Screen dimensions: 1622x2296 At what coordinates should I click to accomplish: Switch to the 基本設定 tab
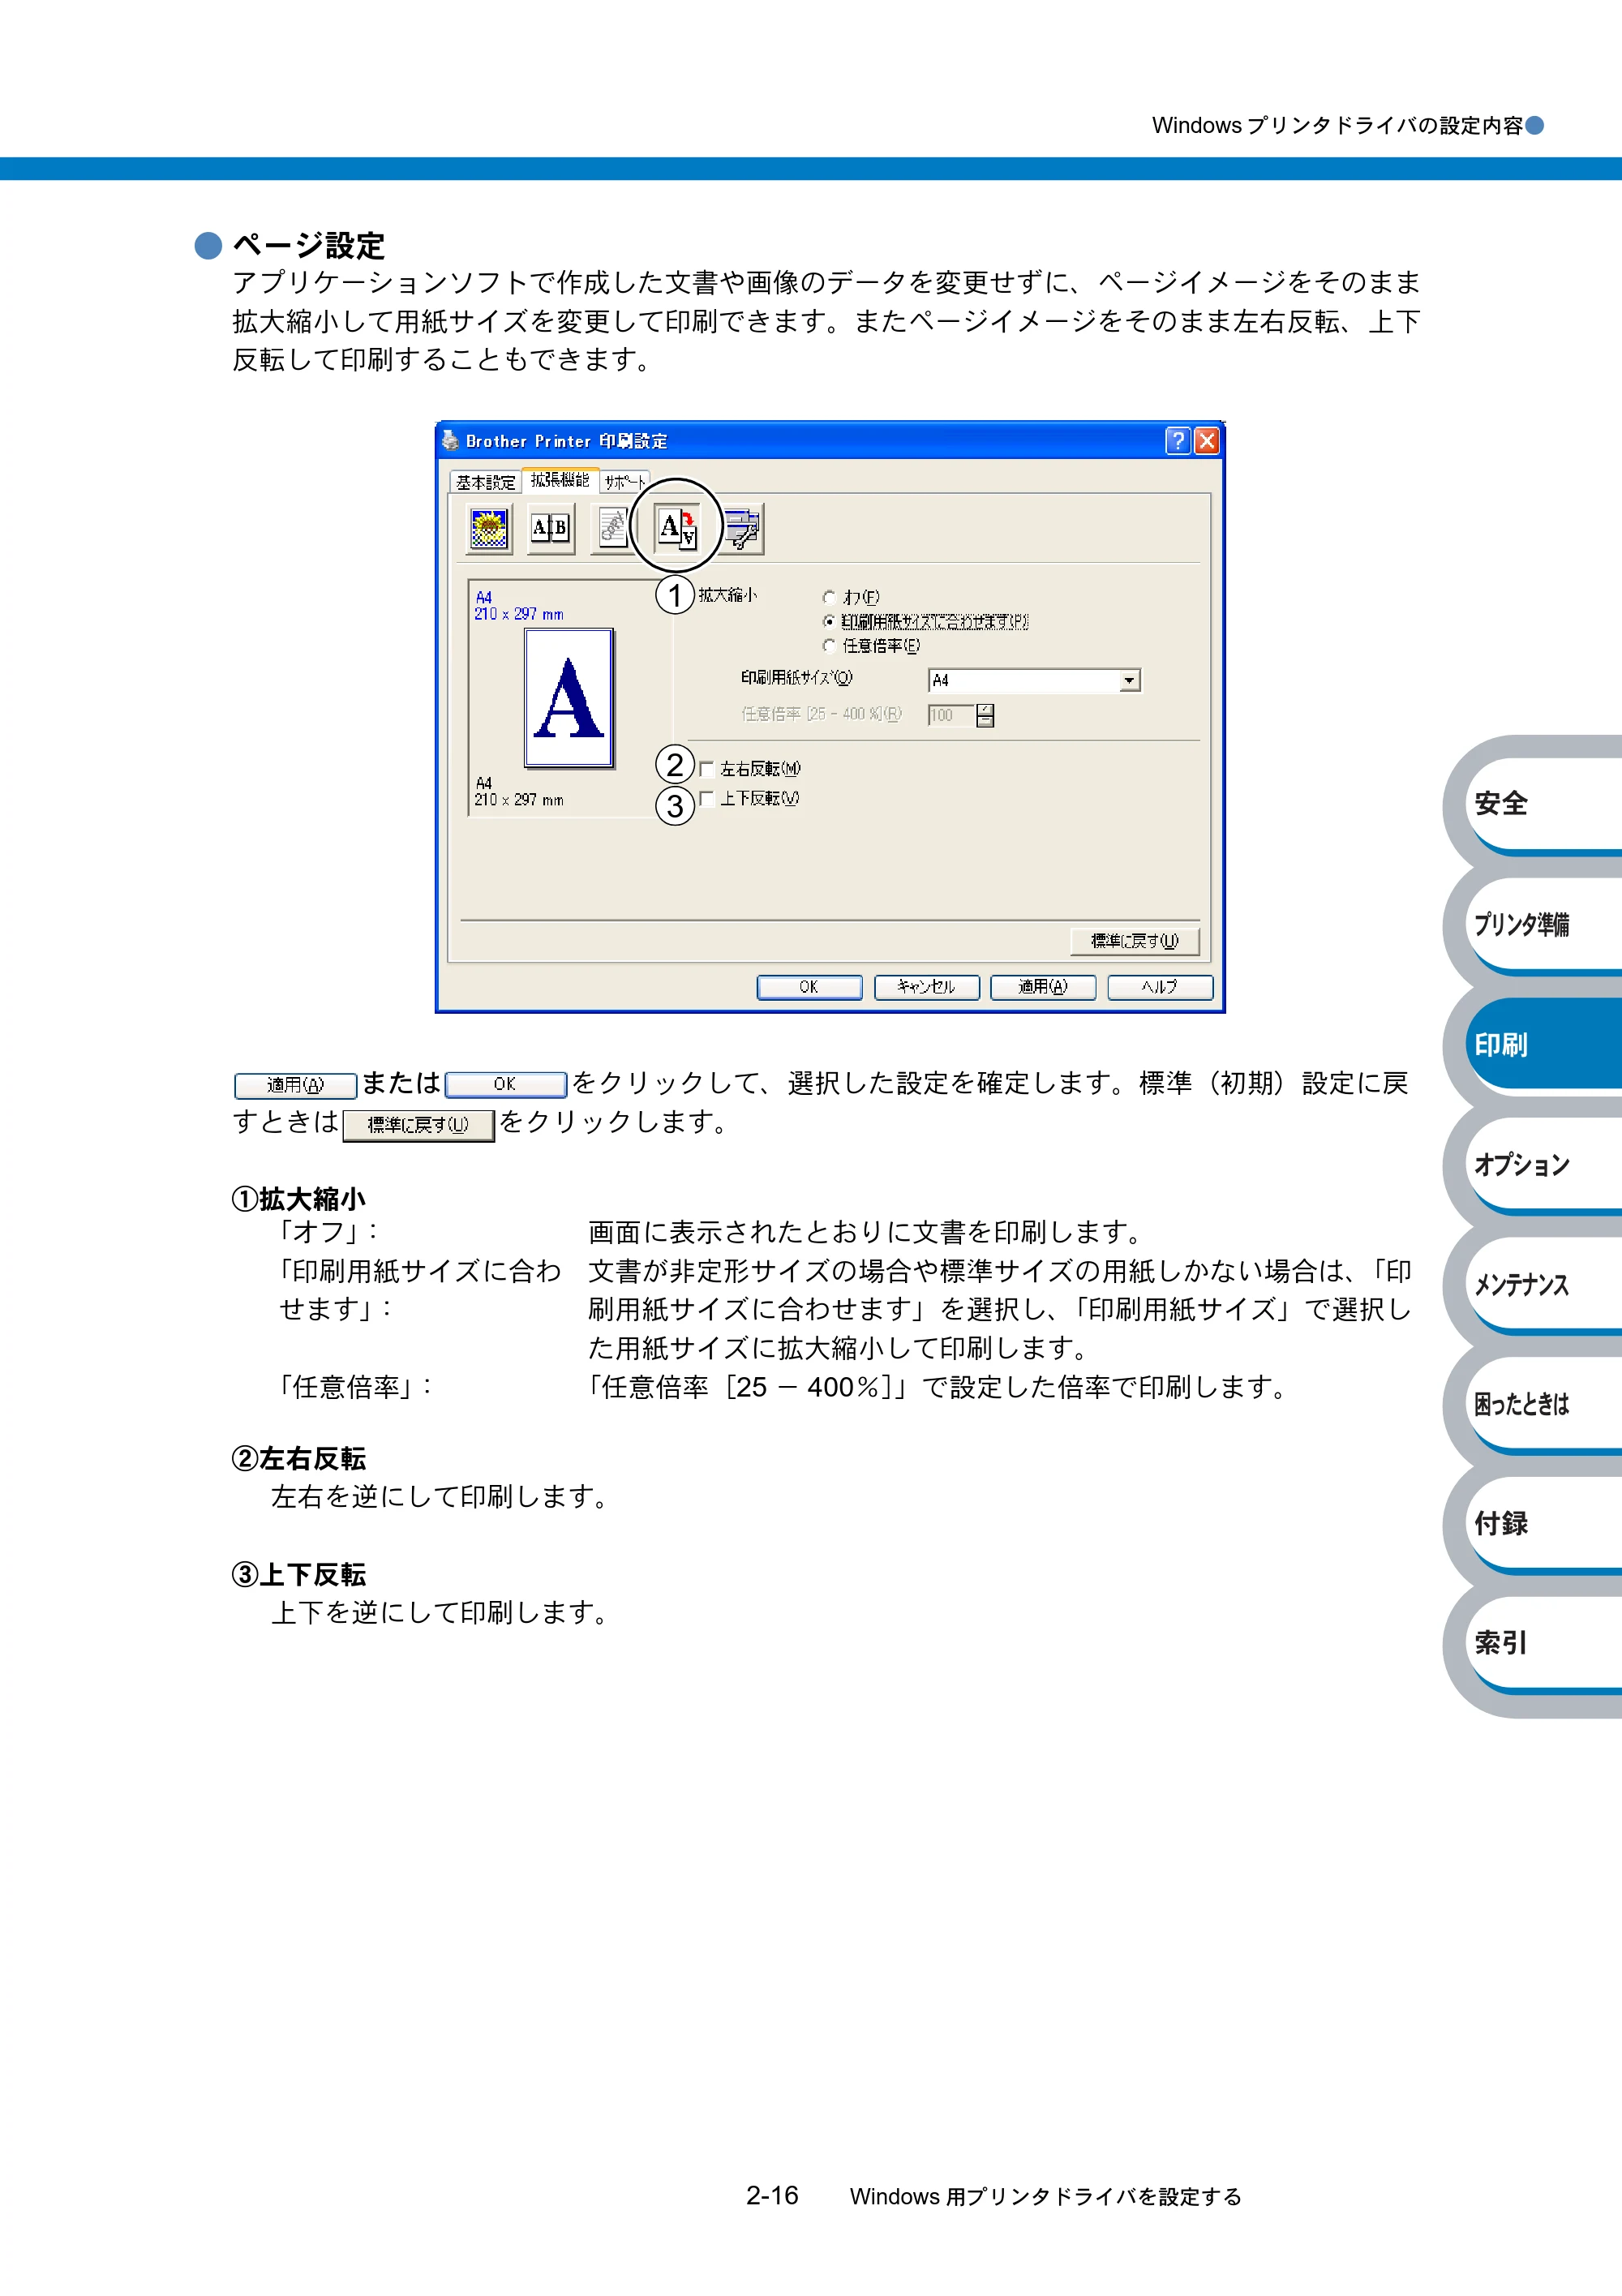pyautogui.click(x=485, y=482)
